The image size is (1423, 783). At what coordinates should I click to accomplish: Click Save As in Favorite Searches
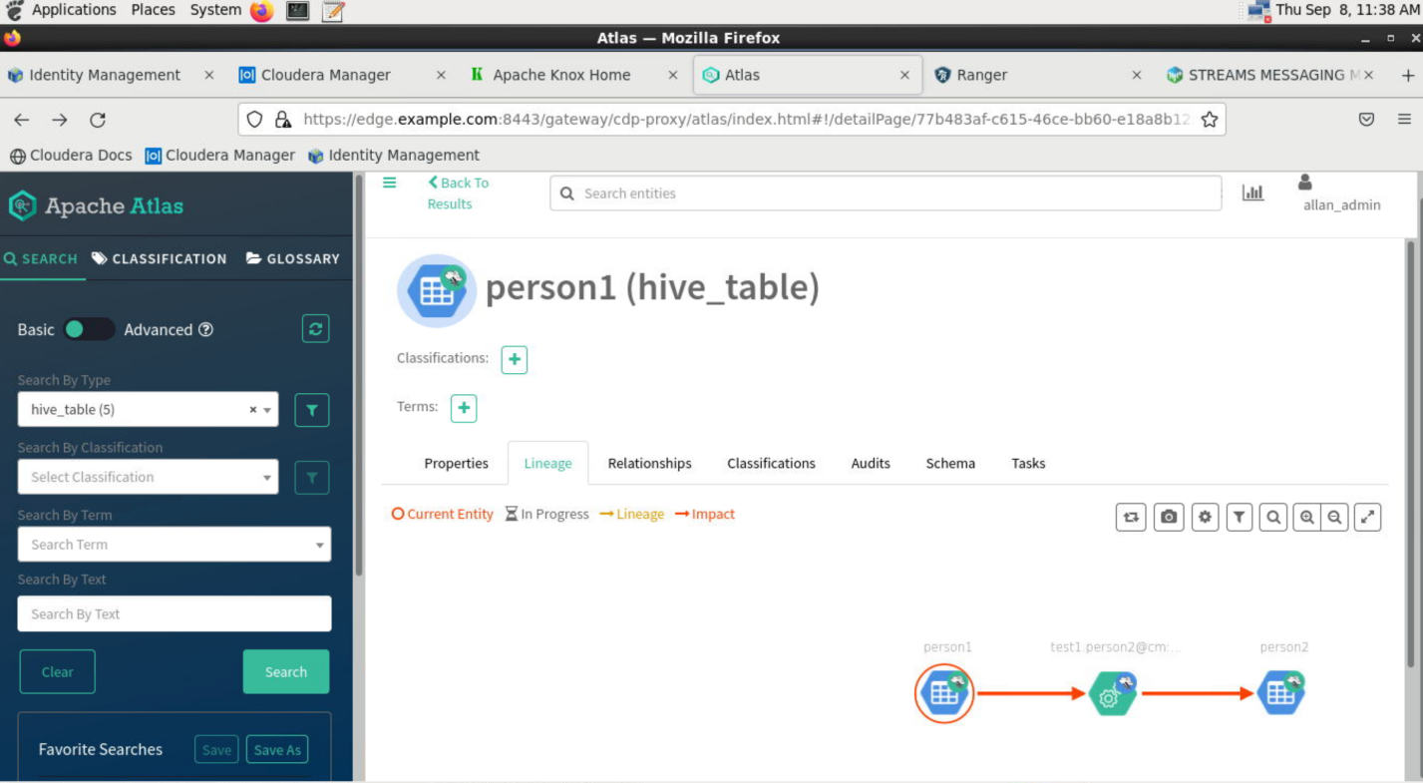click(x=277, y=750)
